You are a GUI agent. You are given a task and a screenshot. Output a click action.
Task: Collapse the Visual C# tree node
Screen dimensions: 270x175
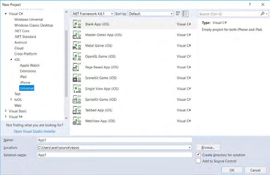(x=6, y=13)
